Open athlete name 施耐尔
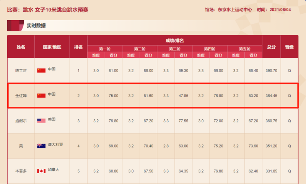This screenshot has width=306, height=184. point(21,120)
